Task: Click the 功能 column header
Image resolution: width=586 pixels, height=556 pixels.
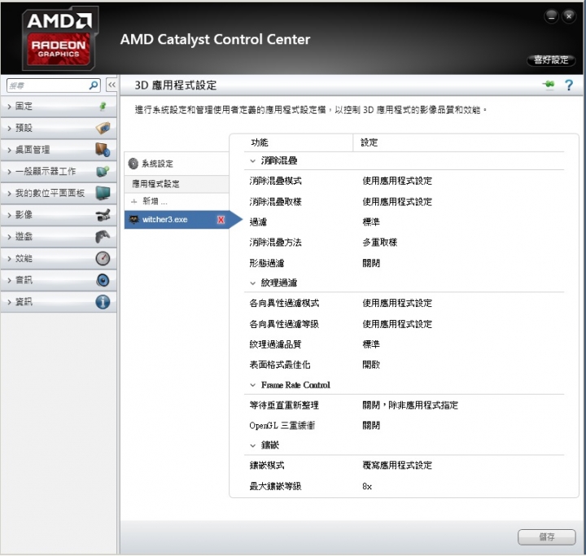Action: click(260, 142)
